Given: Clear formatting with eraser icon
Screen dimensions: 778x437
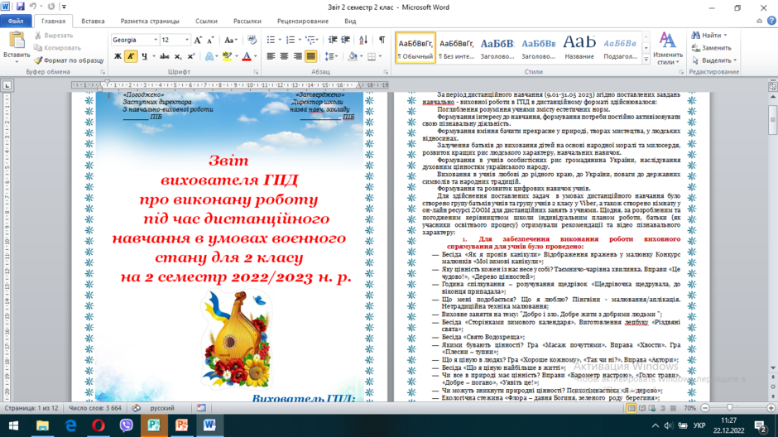Looking at the screenshot, I should [x=252, y=41].
